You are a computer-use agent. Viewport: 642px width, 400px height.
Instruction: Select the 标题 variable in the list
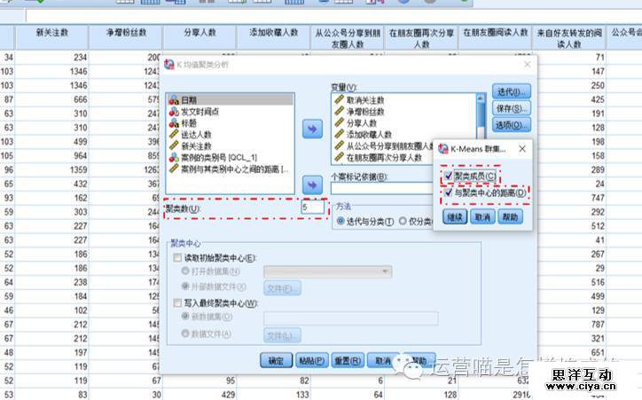point(184,122)
